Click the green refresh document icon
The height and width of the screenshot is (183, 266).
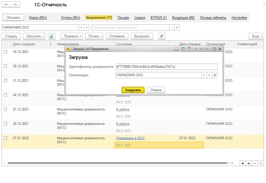[52, 36]
